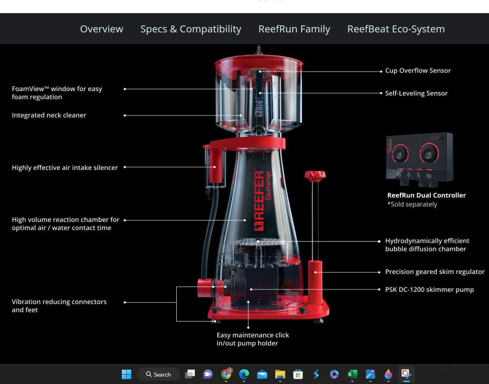The image size is (489, 384).
Task: Click the REEFER Skimmer product image
Action: coord(263,193)
